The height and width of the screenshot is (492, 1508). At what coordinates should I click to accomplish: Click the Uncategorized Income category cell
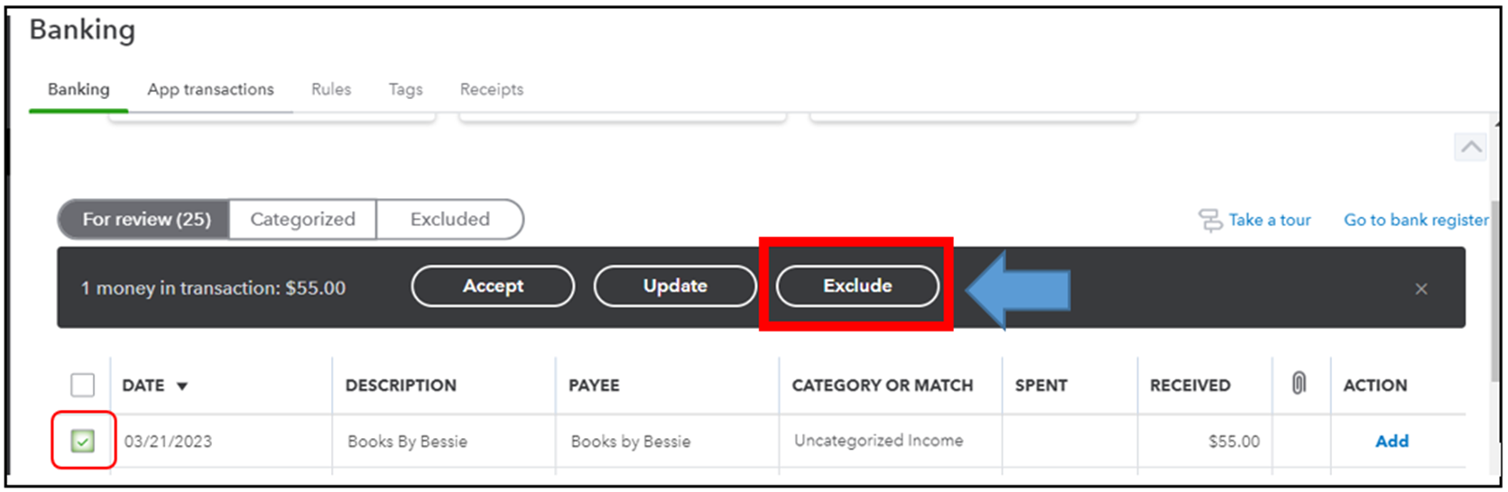point(879,441)
